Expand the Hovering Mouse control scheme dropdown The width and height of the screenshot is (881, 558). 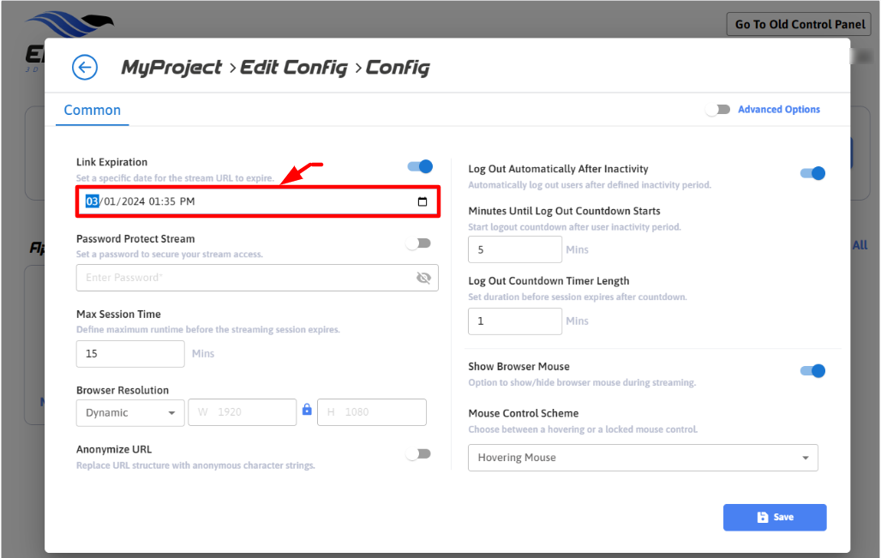643,458
